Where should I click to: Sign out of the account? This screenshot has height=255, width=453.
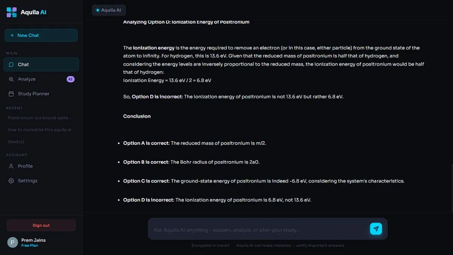[41, 225]
